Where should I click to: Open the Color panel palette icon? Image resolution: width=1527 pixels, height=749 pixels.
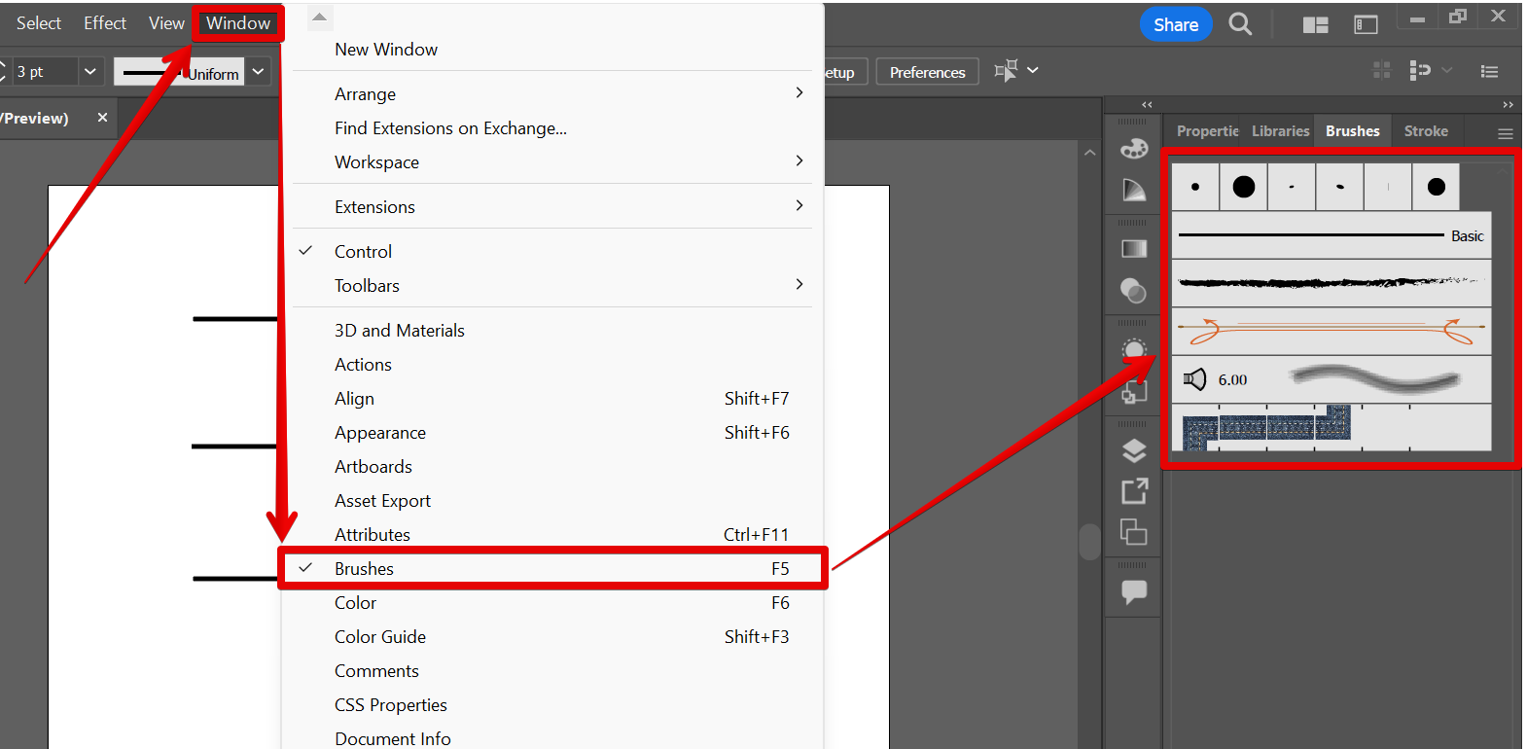1134,149
